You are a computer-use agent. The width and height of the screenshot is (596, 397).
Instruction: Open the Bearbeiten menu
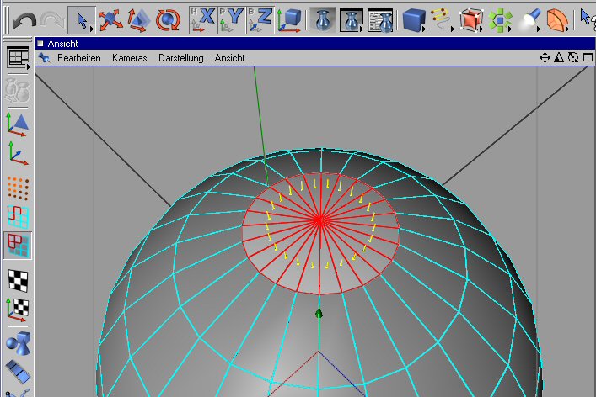(x=79, y=58)
